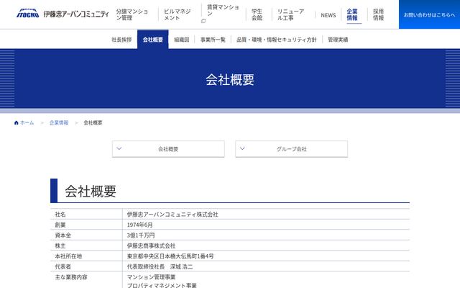This screenshot has width=460, height=288.
Task: Select 品質・環境・情報セキュリティ方針 tab
Action: click(x=277, y=40)
